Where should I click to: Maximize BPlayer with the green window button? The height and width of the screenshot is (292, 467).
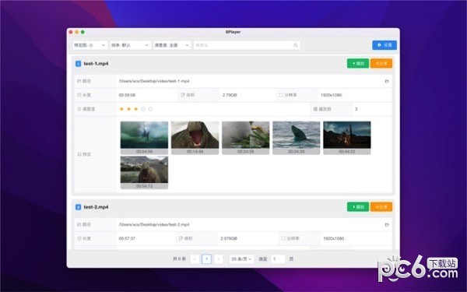coord(83,32)
